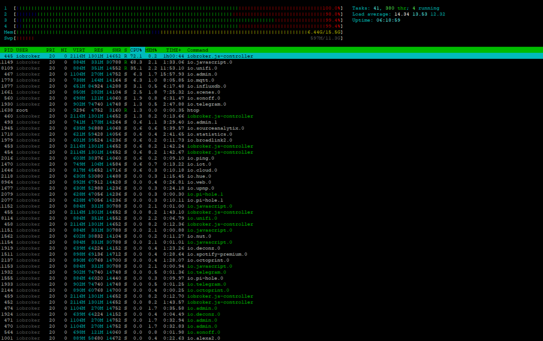The width and height of the screenshot is (543, 341).
Task: Select the PID 1932 io.telegram.0 row
Action: [x=271, y=272]
